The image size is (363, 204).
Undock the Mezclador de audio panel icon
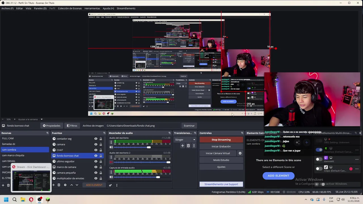170,133
